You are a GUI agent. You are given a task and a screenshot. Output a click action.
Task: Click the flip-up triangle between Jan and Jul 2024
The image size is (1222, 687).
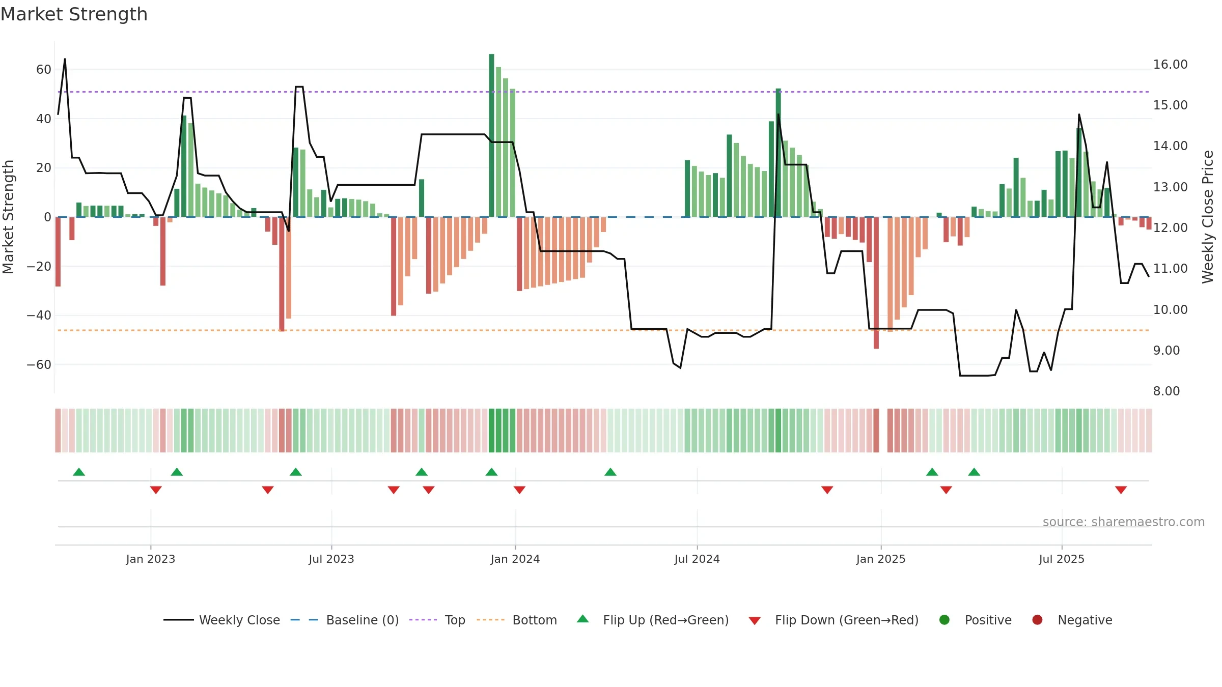pyautogui.click(x=610, y=472)
